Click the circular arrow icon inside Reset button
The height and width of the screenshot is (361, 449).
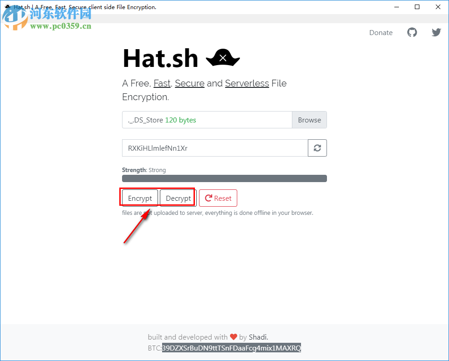pos(209,198)
